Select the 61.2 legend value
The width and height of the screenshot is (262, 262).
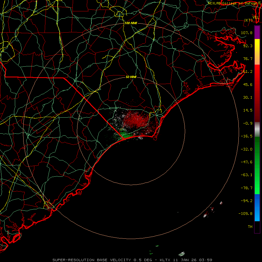click(248, 72)
